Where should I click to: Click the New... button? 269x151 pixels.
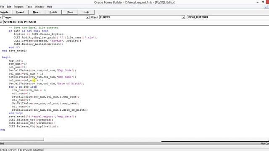[37, 12]
